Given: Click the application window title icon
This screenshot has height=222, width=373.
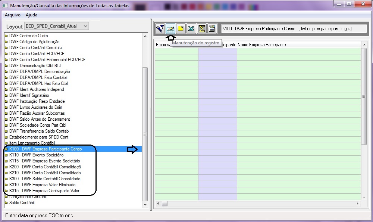Looking at the screenshot, I should (x=5, y=5).
